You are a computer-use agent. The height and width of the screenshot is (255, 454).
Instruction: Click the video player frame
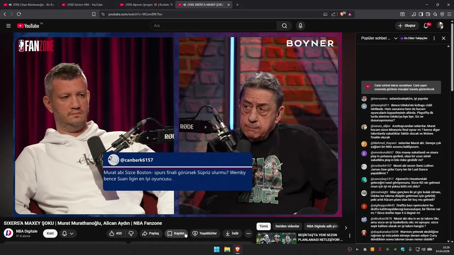tap(178, 125)
